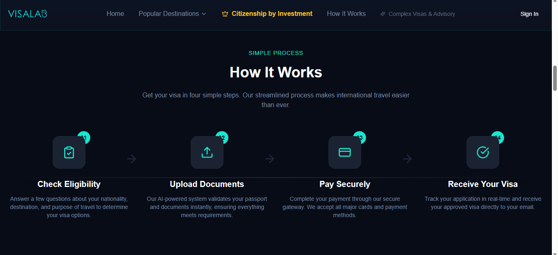558x255 pixels.
Task: Click sparkle icon beside Complex Visas & Advisory
Action: 383,14
